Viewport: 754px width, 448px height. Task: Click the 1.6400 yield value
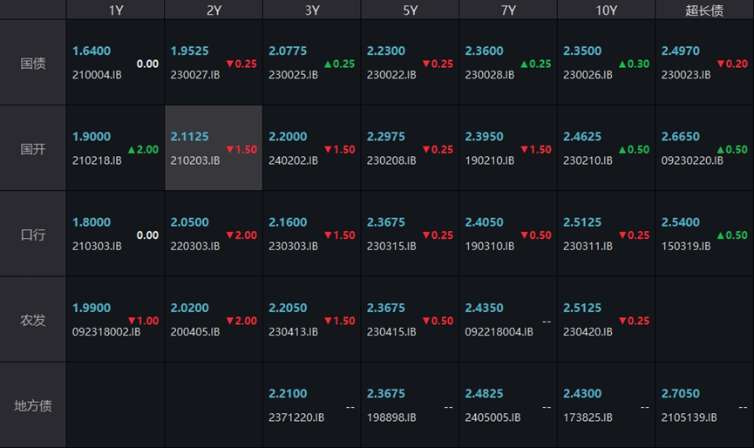[x=92, y=51]
